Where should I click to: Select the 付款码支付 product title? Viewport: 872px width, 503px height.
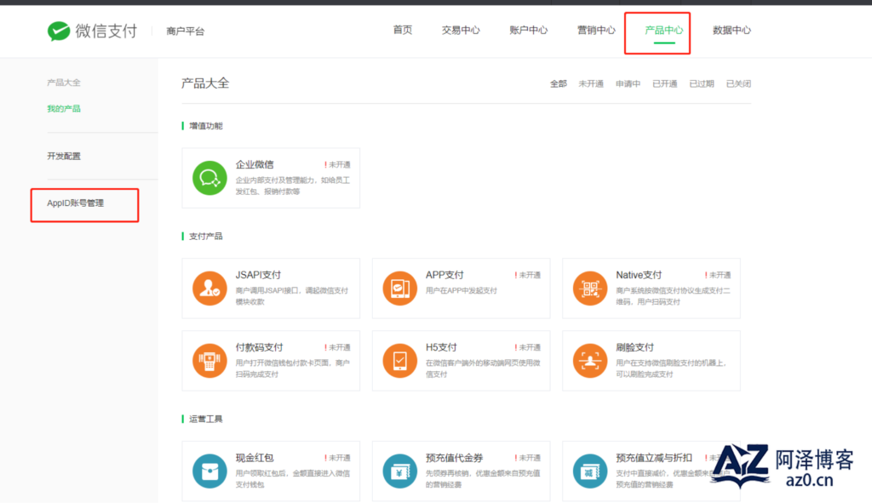pos(259,347)
